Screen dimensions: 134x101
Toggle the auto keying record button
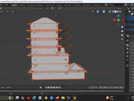tap(40, 88)
